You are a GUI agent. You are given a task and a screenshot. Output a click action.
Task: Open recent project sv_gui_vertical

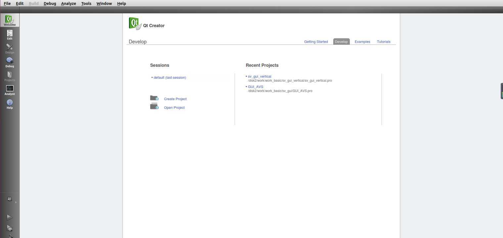click(x=259, y=76)
